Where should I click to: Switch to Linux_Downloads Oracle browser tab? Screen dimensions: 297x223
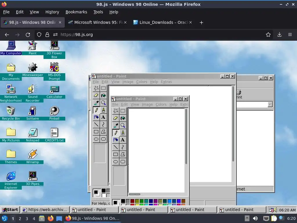click(162, 22)
